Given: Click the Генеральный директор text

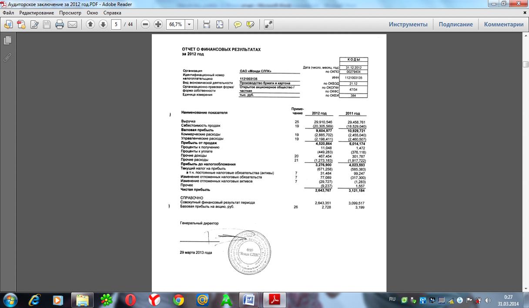Looking at the screenshot, I should point(199,223).
